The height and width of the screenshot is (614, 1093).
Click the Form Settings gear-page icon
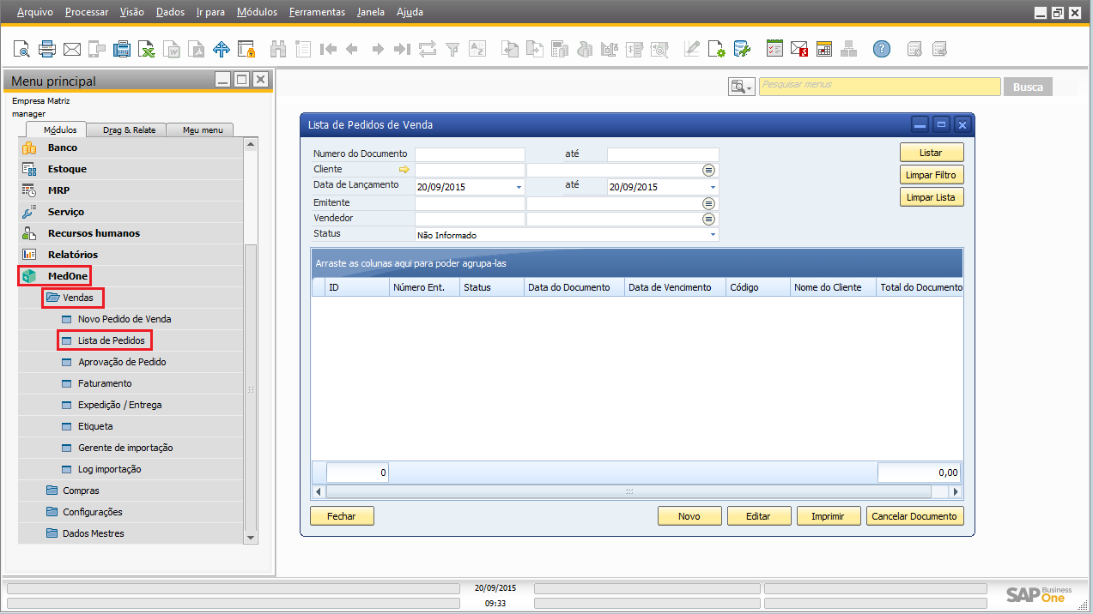click(x=717, y=49)
